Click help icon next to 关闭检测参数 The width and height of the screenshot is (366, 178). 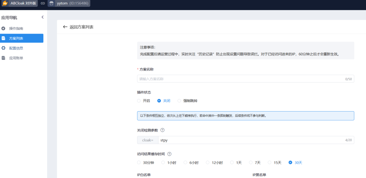pyautogui.click(x=163, y=130)
